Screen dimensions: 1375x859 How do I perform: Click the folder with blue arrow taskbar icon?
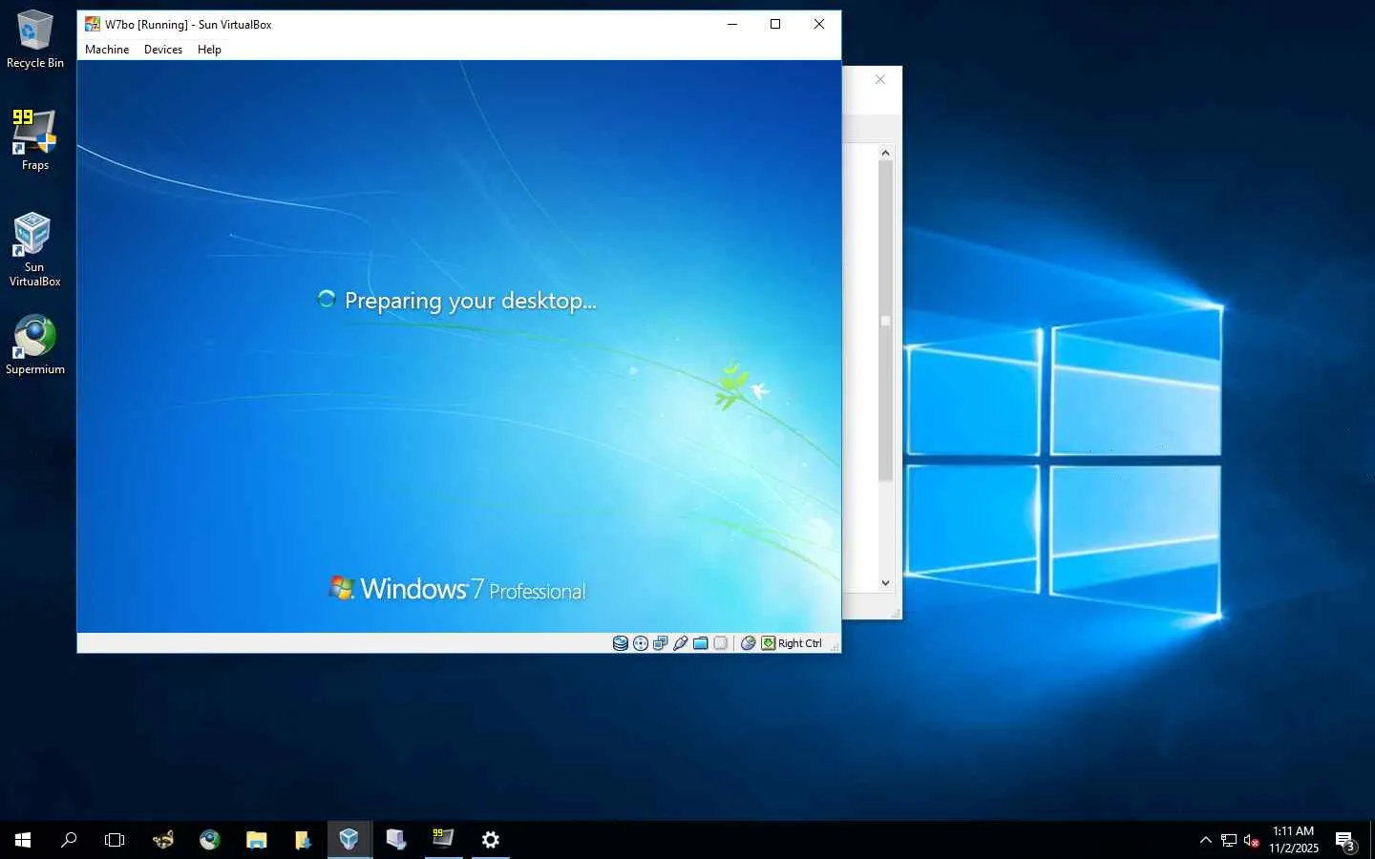[x=303, y=840]
